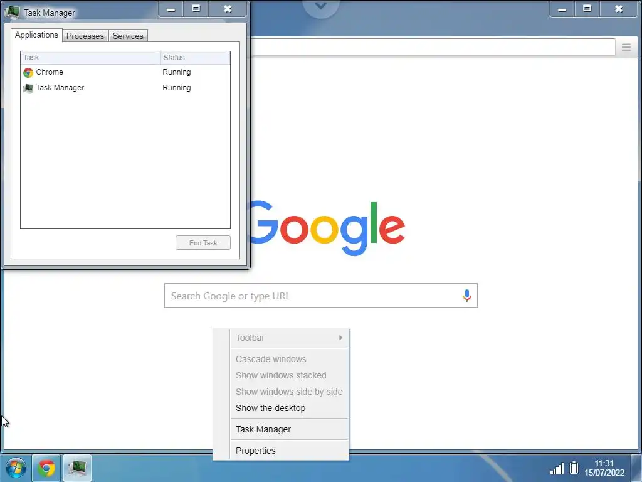Click the Task Manager taskbar icon
The width and height of the screenshot is (642, 482).
[x=77, y=468]
